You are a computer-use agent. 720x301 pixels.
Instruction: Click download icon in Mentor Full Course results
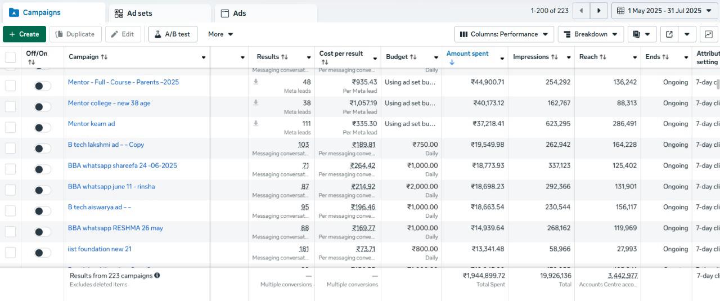256,82
